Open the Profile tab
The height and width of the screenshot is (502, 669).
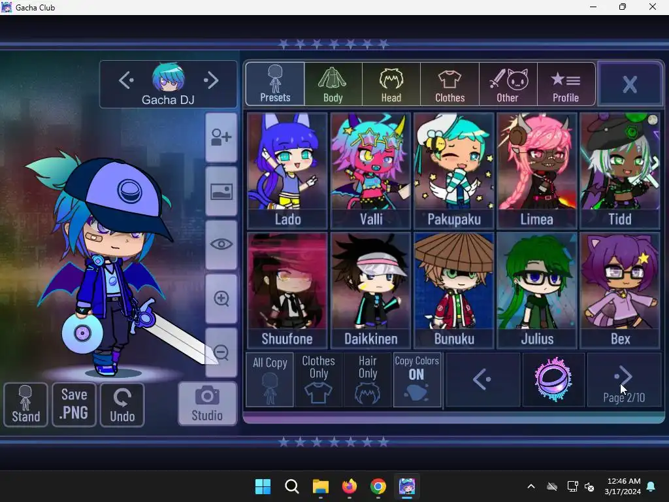(566, 84)
